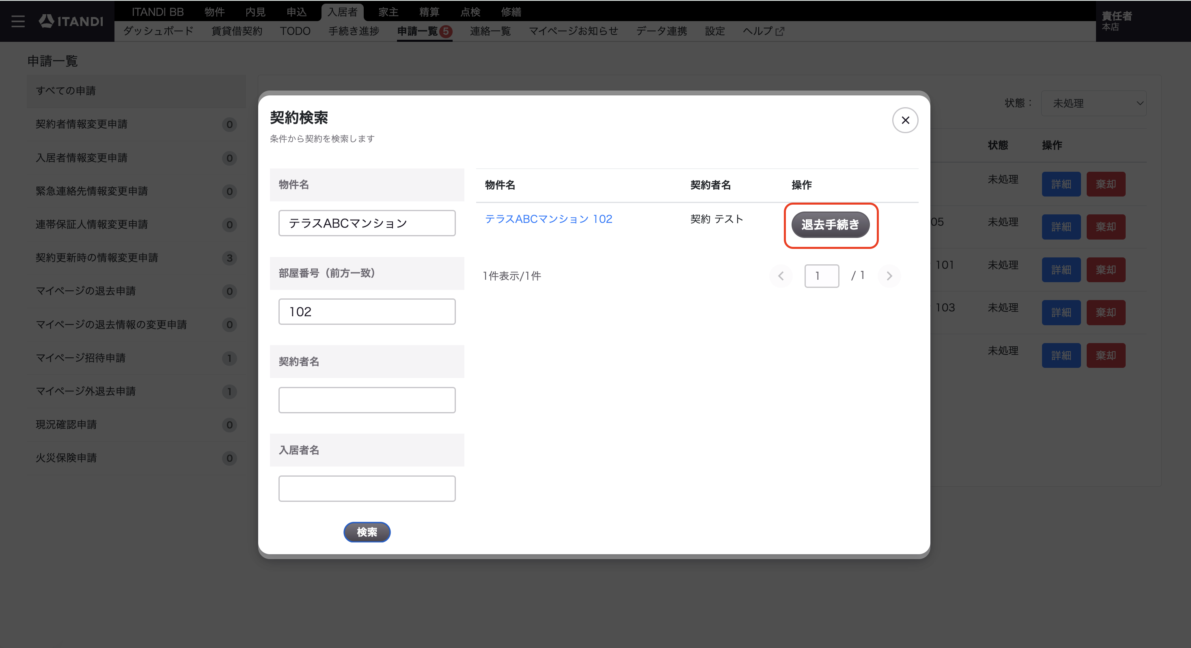Switch to the ITANDI BB tab
Viewport: 1191px width, 648px height.
click(x=158, y=11)
